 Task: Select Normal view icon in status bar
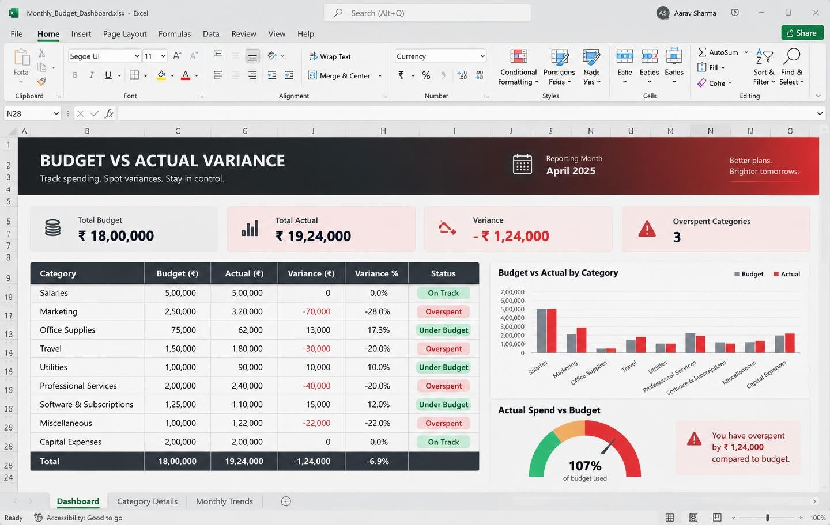coord(670,518)
